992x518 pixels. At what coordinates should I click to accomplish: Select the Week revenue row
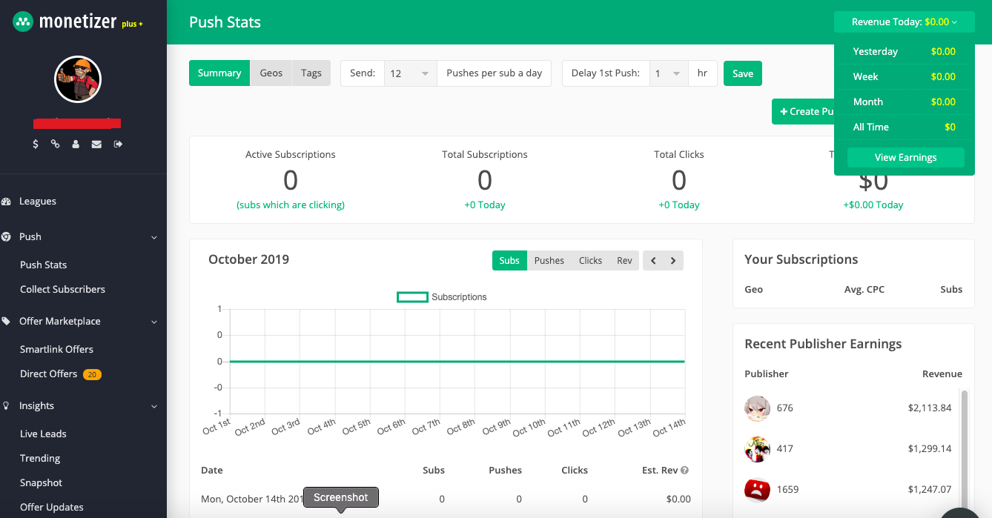pyautogui.click(x=904, y=76)
